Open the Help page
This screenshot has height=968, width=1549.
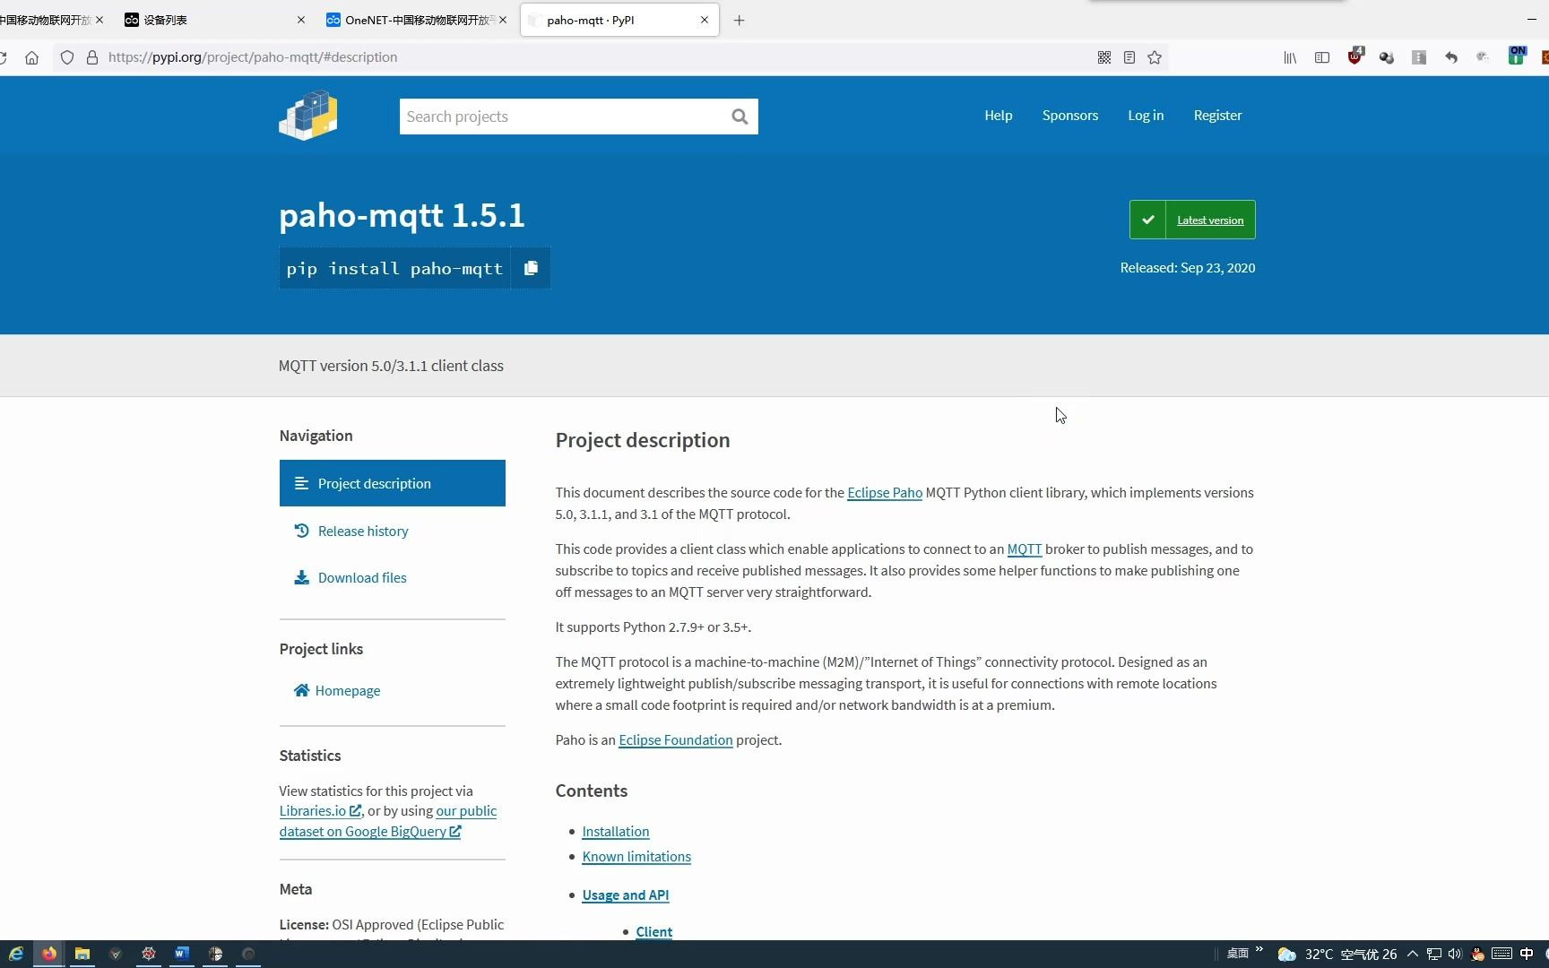pos(999,116)
